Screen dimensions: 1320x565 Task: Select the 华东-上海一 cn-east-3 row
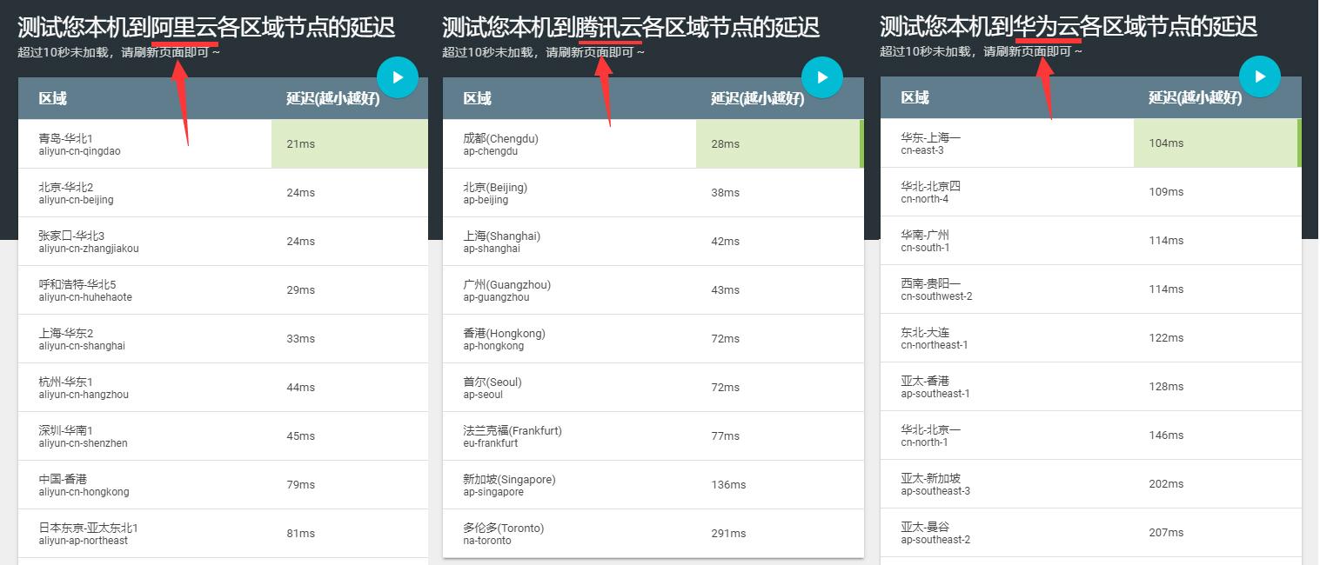tap(1091, 143)
